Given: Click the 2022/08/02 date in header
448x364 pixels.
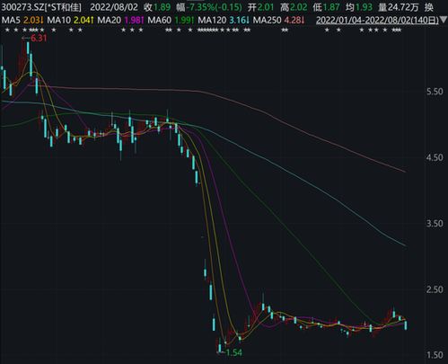Looking at the screenshot, I should point(114,7).
